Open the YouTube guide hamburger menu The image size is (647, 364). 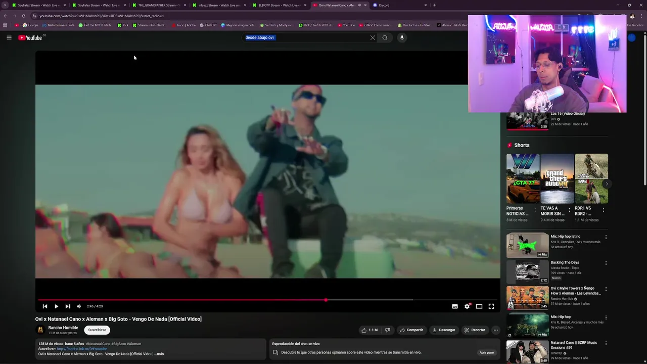coord(9,37)
